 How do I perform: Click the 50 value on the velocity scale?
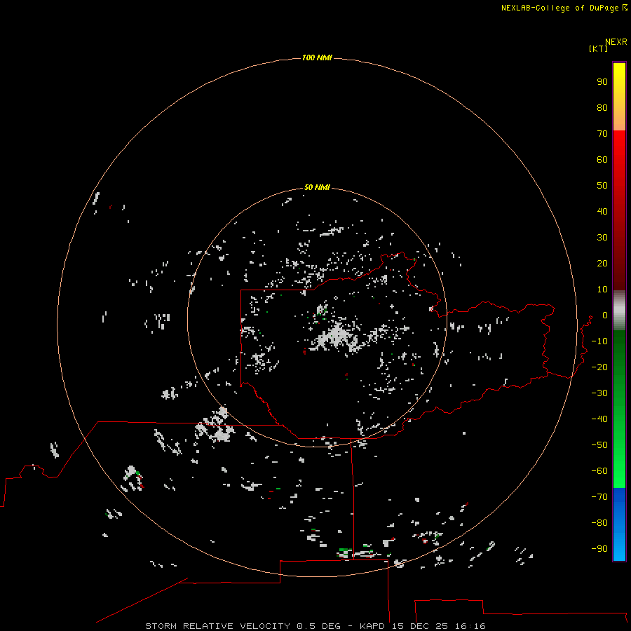click(x=602, y=186)
